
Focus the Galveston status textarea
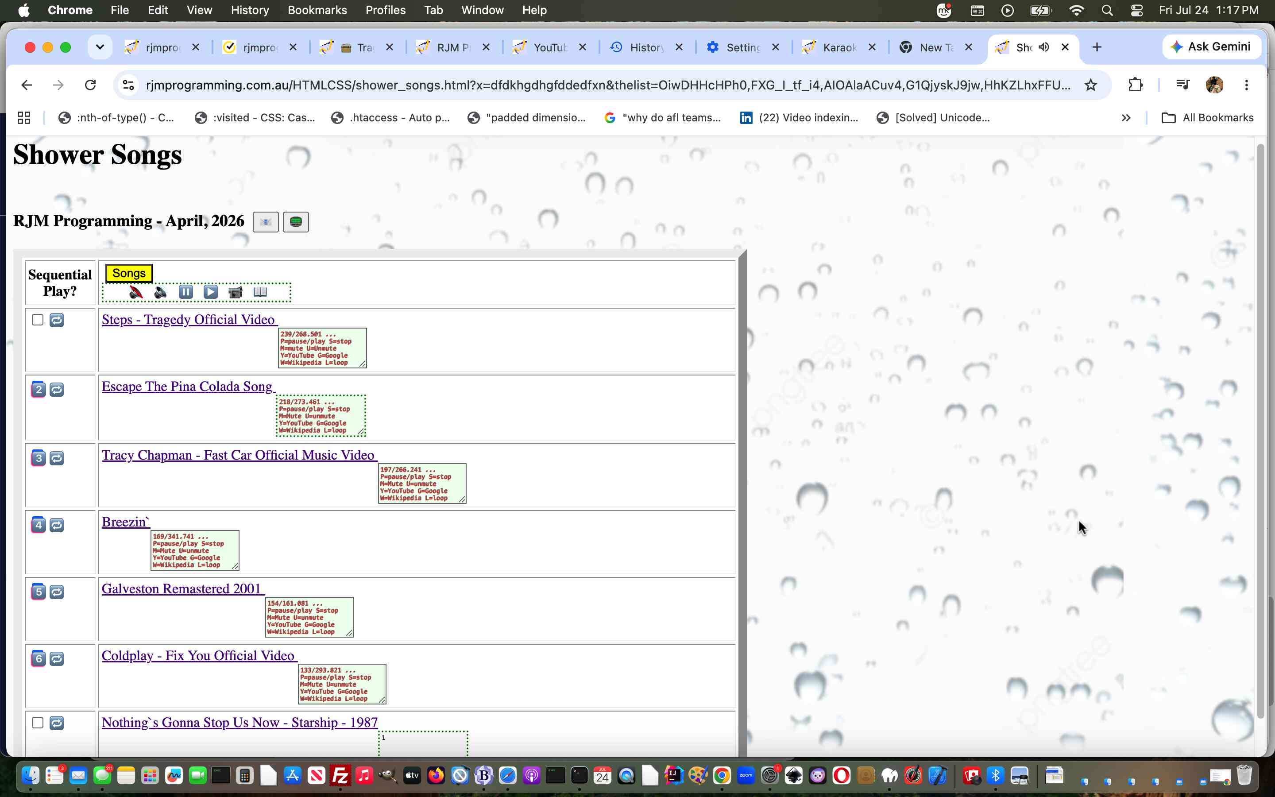pyautogui.click(x=309, y=617)
